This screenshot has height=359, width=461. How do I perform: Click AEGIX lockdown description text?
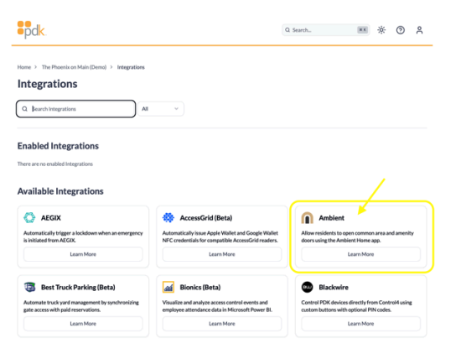83,237
